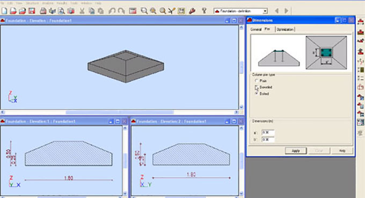This screenshot has height=198, width=365.
Task: Click the second red foundation icon in right sidebar
Action: click(361, 32)
